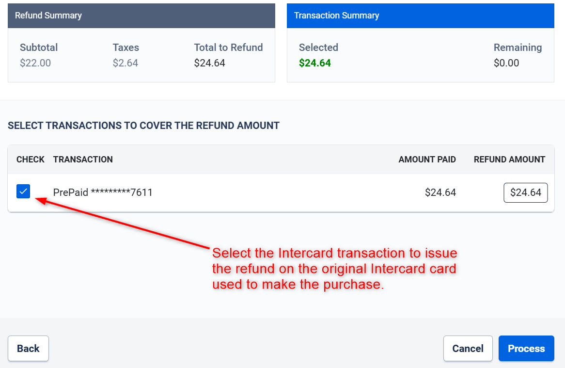Image resolution: width=565 pixels, height=368 pixels.
Task: Cancel the refund
Action: (x=468, y=348)
